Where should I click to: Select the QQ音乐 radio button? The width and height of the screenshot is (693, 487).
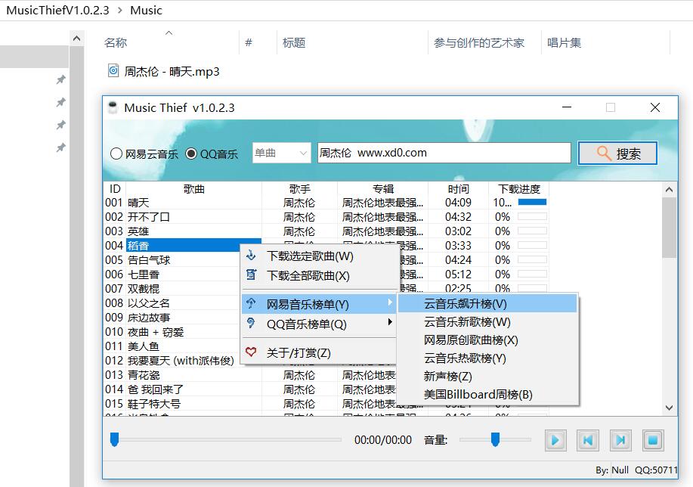coord(191,154)
